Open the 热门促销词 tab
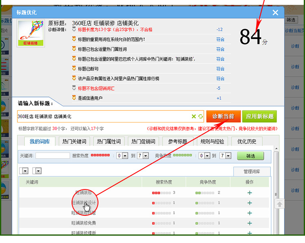Image resolution: width=305 pixels, height=243 pixels. point(144,142)
